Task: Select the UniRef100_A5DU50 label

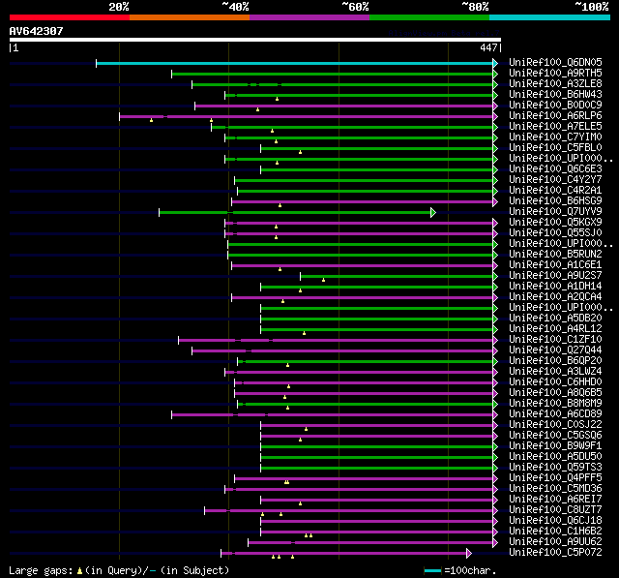Action: 555,457
